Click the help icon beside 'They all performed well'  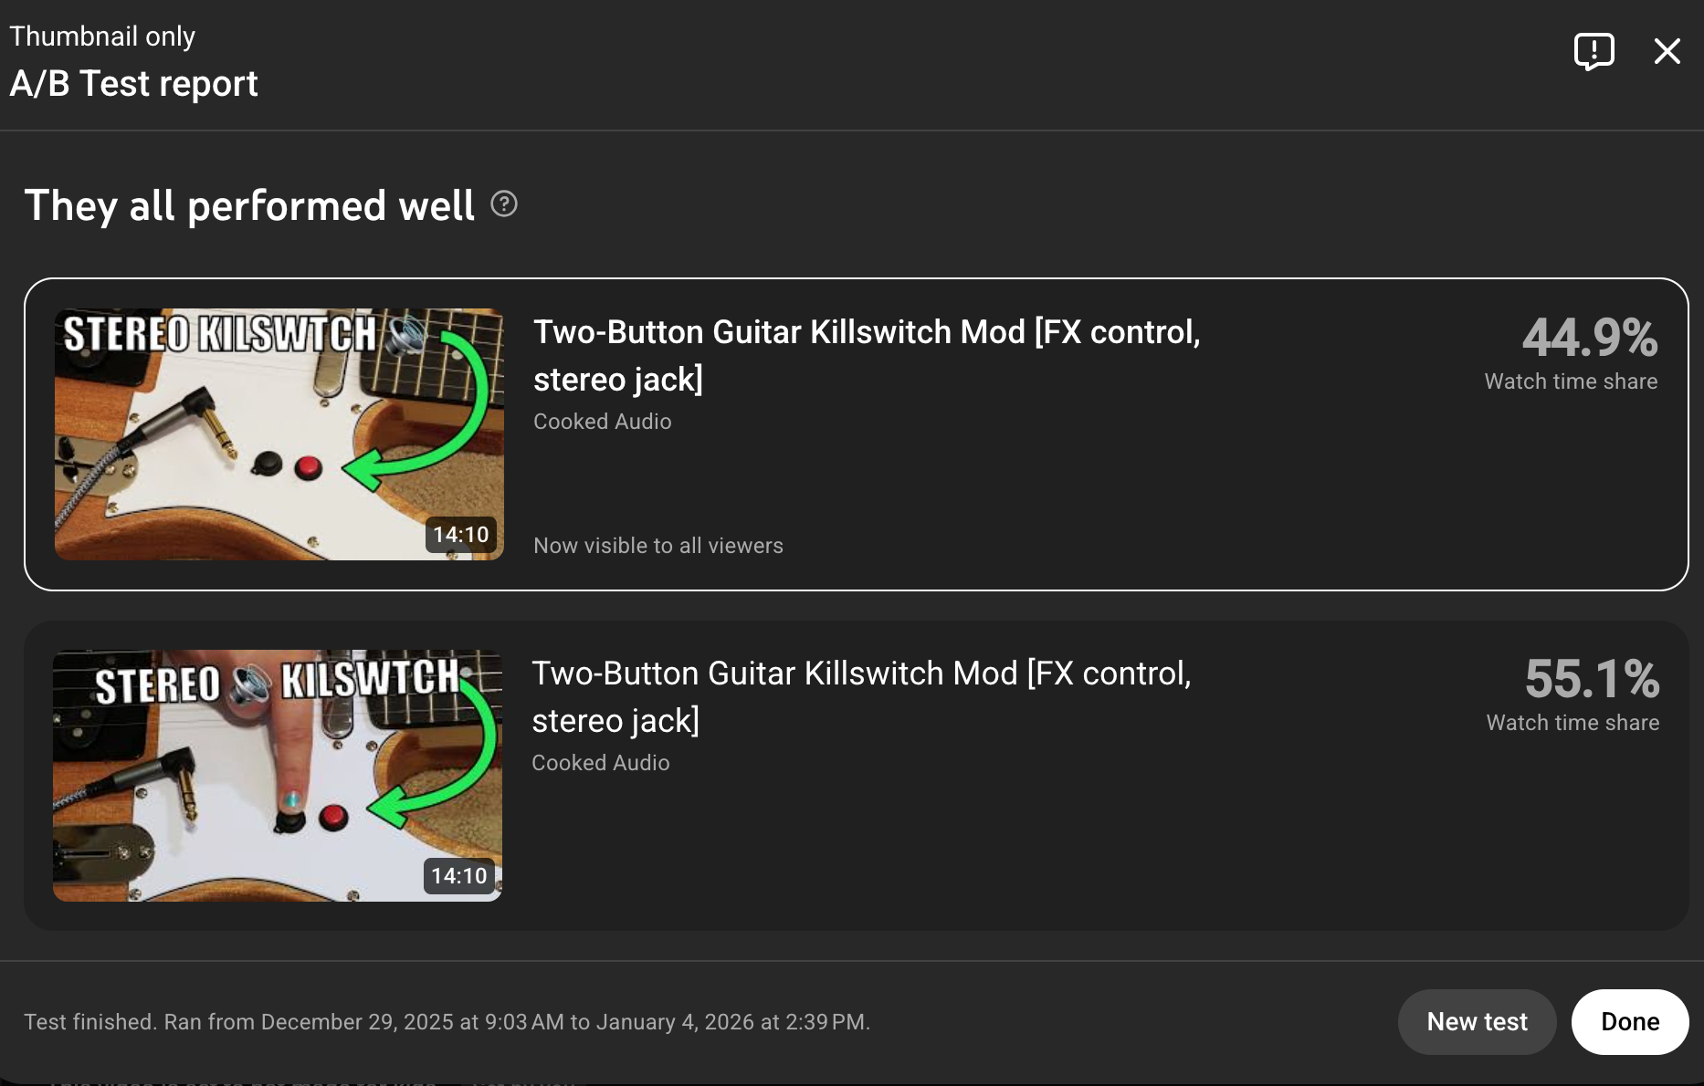(x=504, y=204)
